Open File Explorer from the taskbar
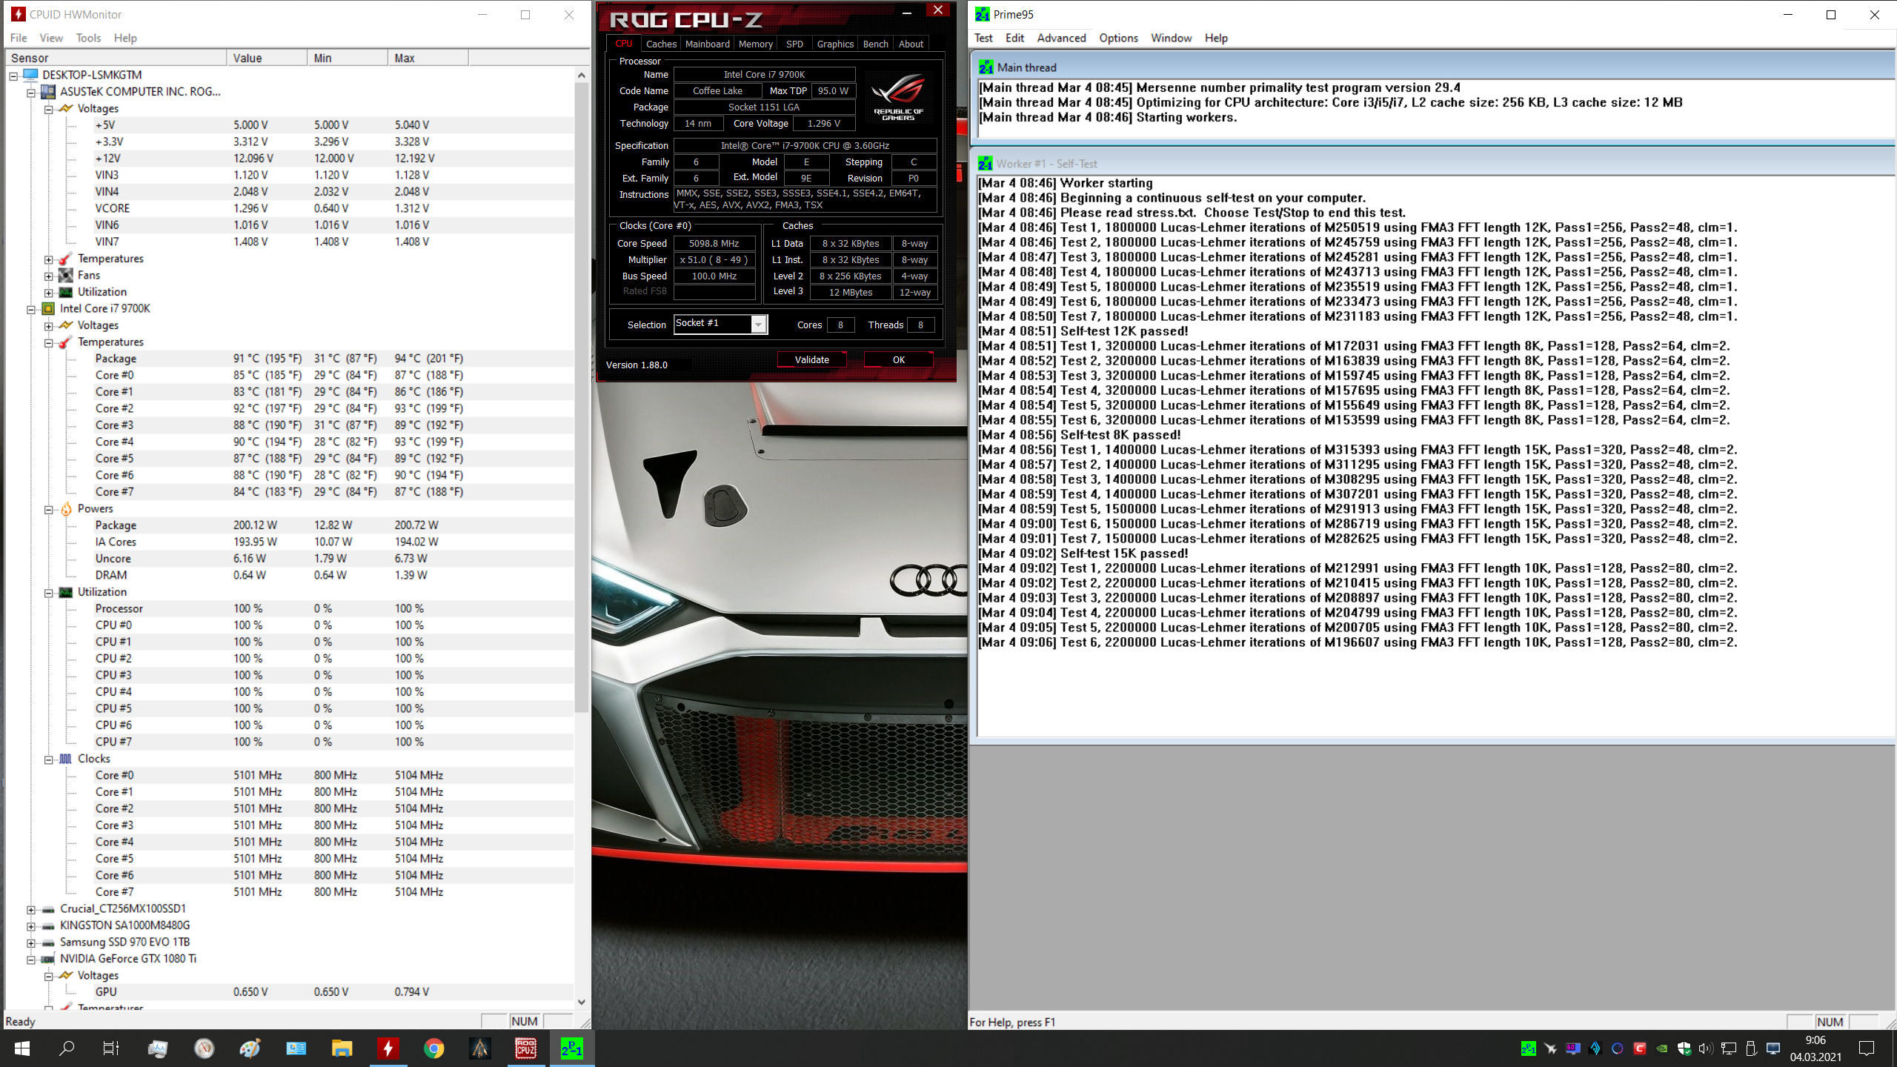Screen dimensions: 1897x1067 point(342,1048)
